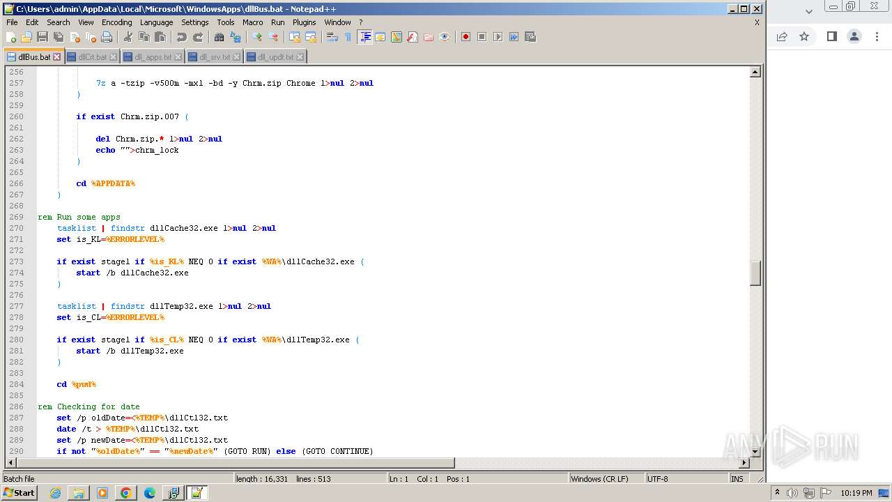Save the current recorded macro icon
The width and height of the screenshot is (892, 502).
[530, 37]
